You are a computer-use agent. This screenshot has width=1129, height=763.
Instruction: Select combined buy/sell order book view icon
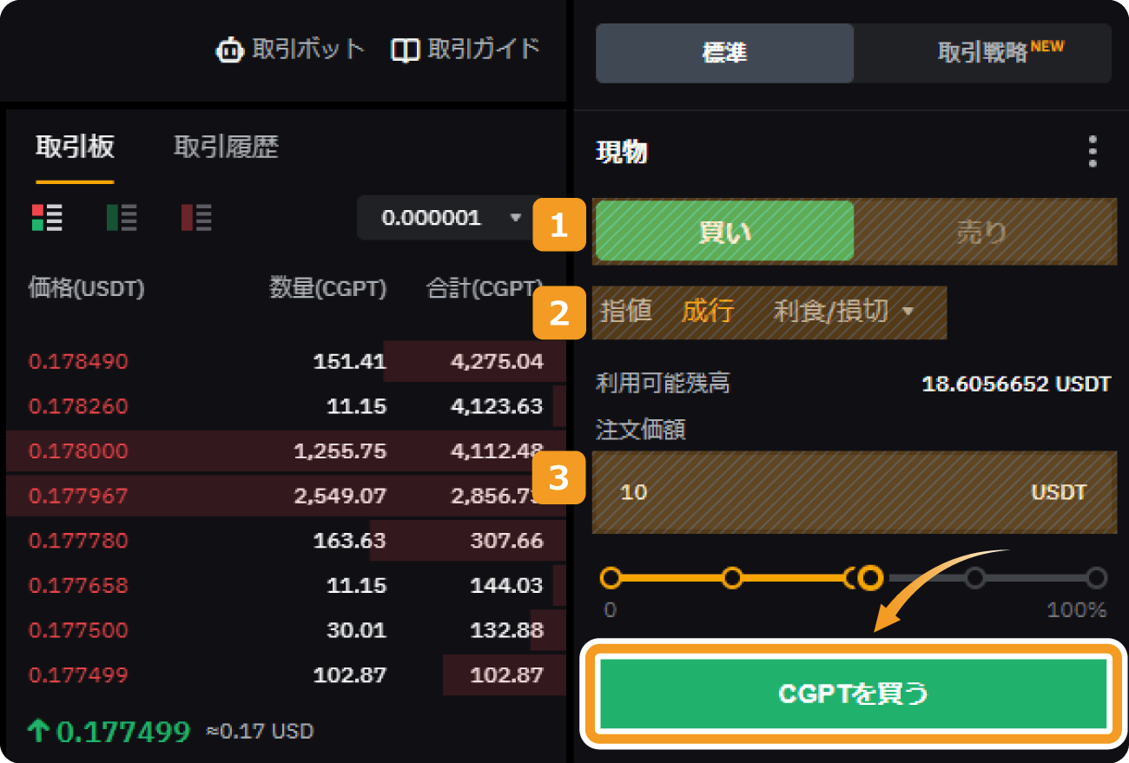point(47,217)
